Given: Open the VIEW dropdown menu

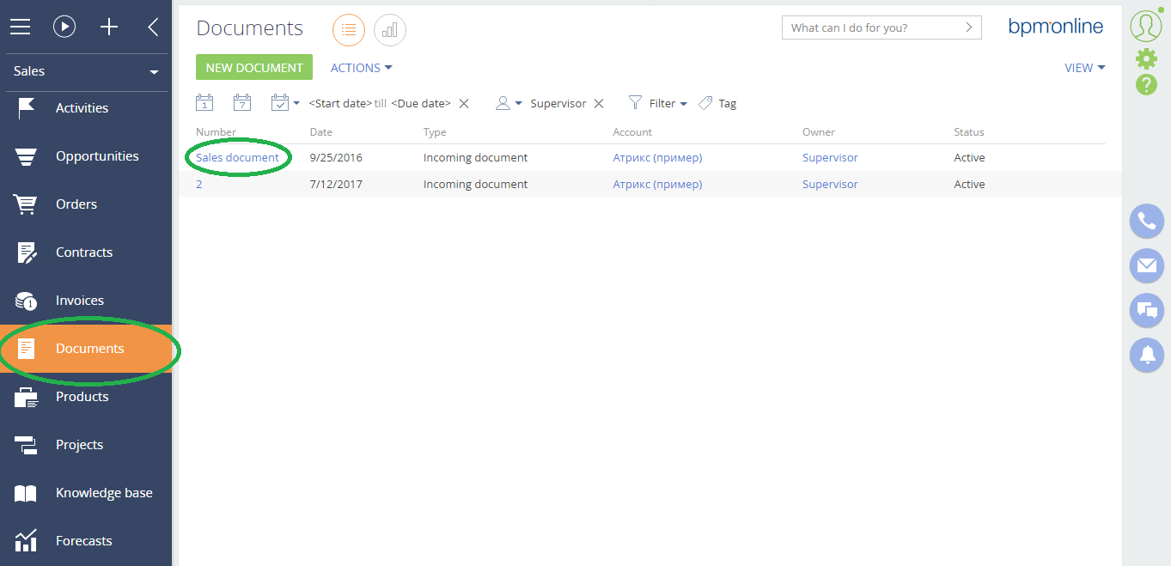Looking at the screenshot, I should pos(1085,68).
